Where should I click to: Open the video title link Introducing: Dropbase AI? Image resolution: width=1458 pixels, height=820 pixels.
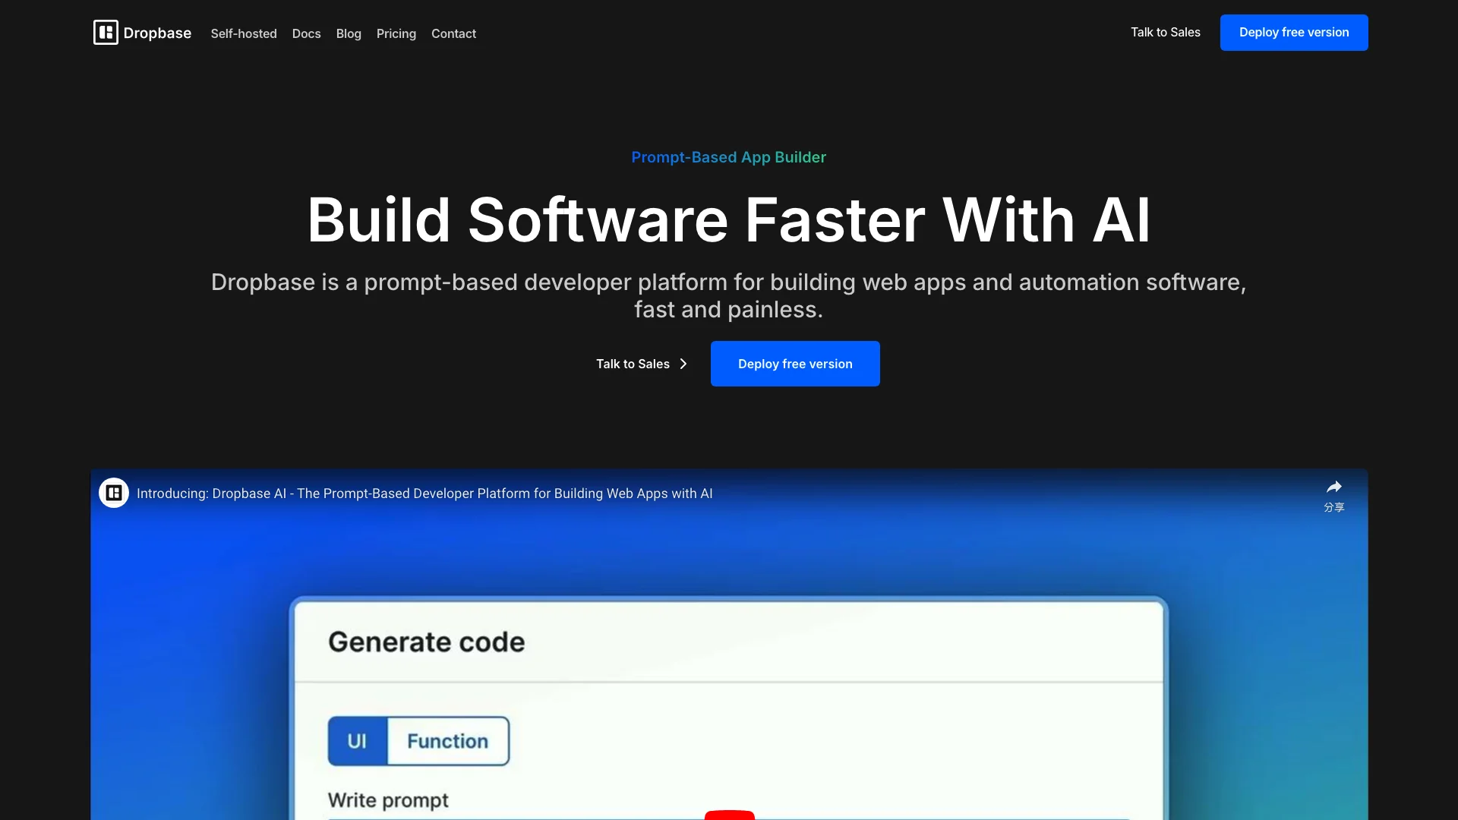(x=424, y=494)
